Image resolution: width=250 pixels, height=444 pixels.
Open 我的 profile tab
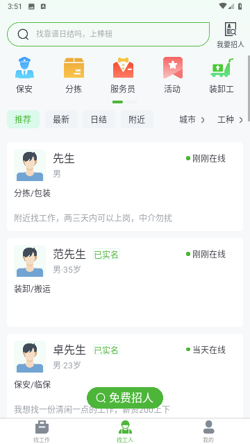[x=208, y=432]
